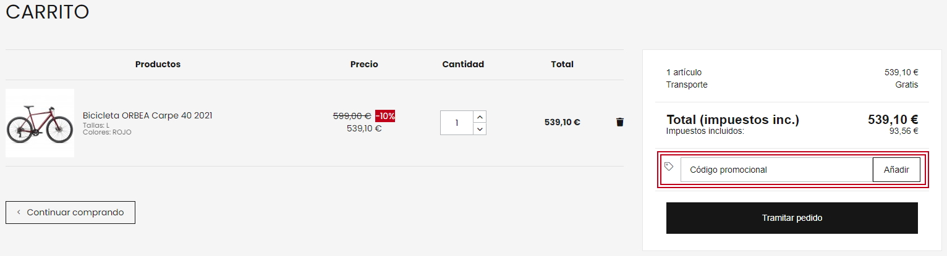Click the promo code tag icon

tap(668, 167)
